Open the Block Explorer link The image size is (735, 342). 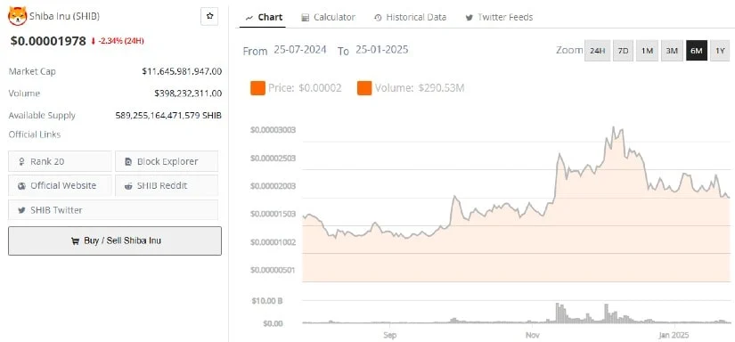click(167, 161)
